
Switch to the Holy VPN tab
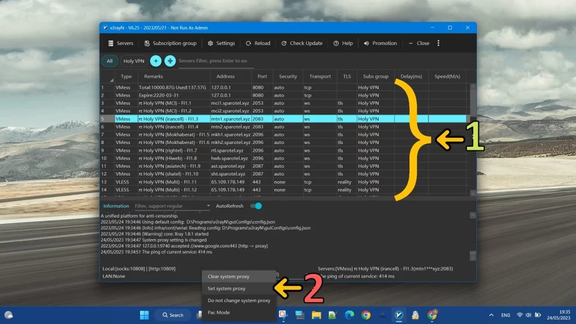(x=133, y=61)
